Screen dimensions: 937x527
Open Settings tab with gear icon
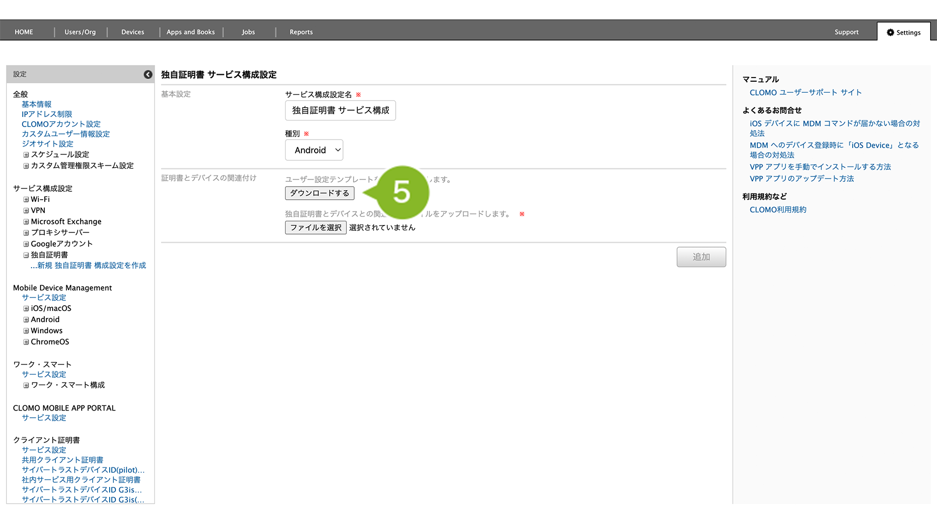pyautogui.click(x=903, y=32)
